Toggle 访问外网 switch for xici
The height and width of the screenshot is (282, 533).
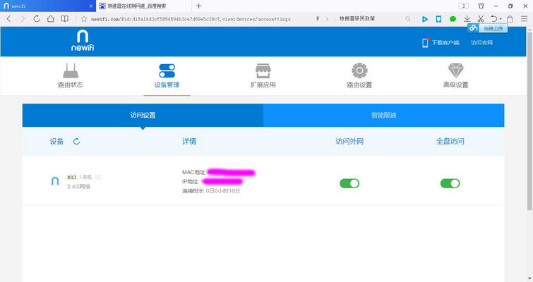pos(349,183)
